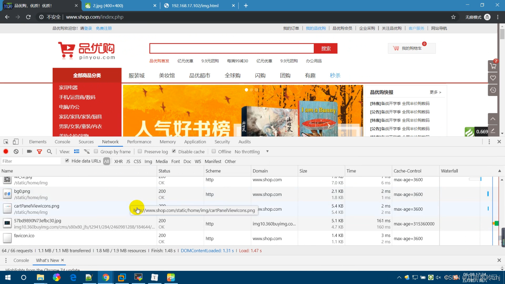Click the red 搜索 search button

point(326,49)
